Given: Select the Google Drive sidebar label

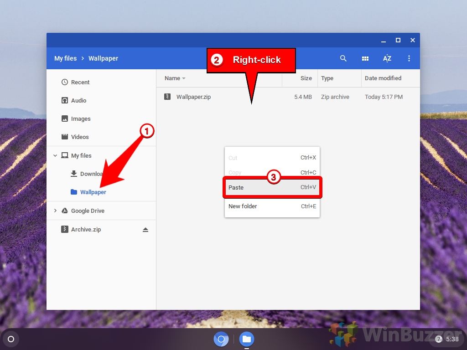Looking at the screenshot, I should 88,211.
